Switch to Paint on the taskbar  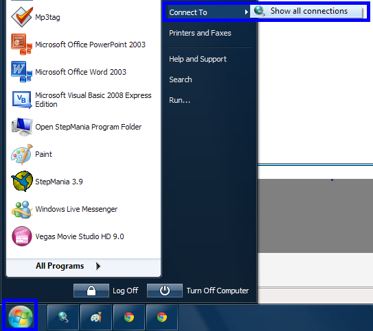(x=96, y=317)
